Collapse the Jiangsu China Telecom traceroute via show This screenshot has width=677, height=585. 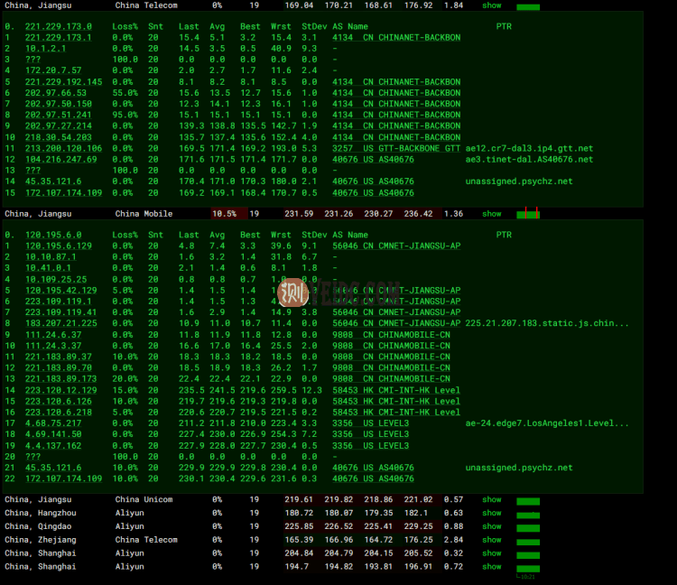tap(491, 5)
